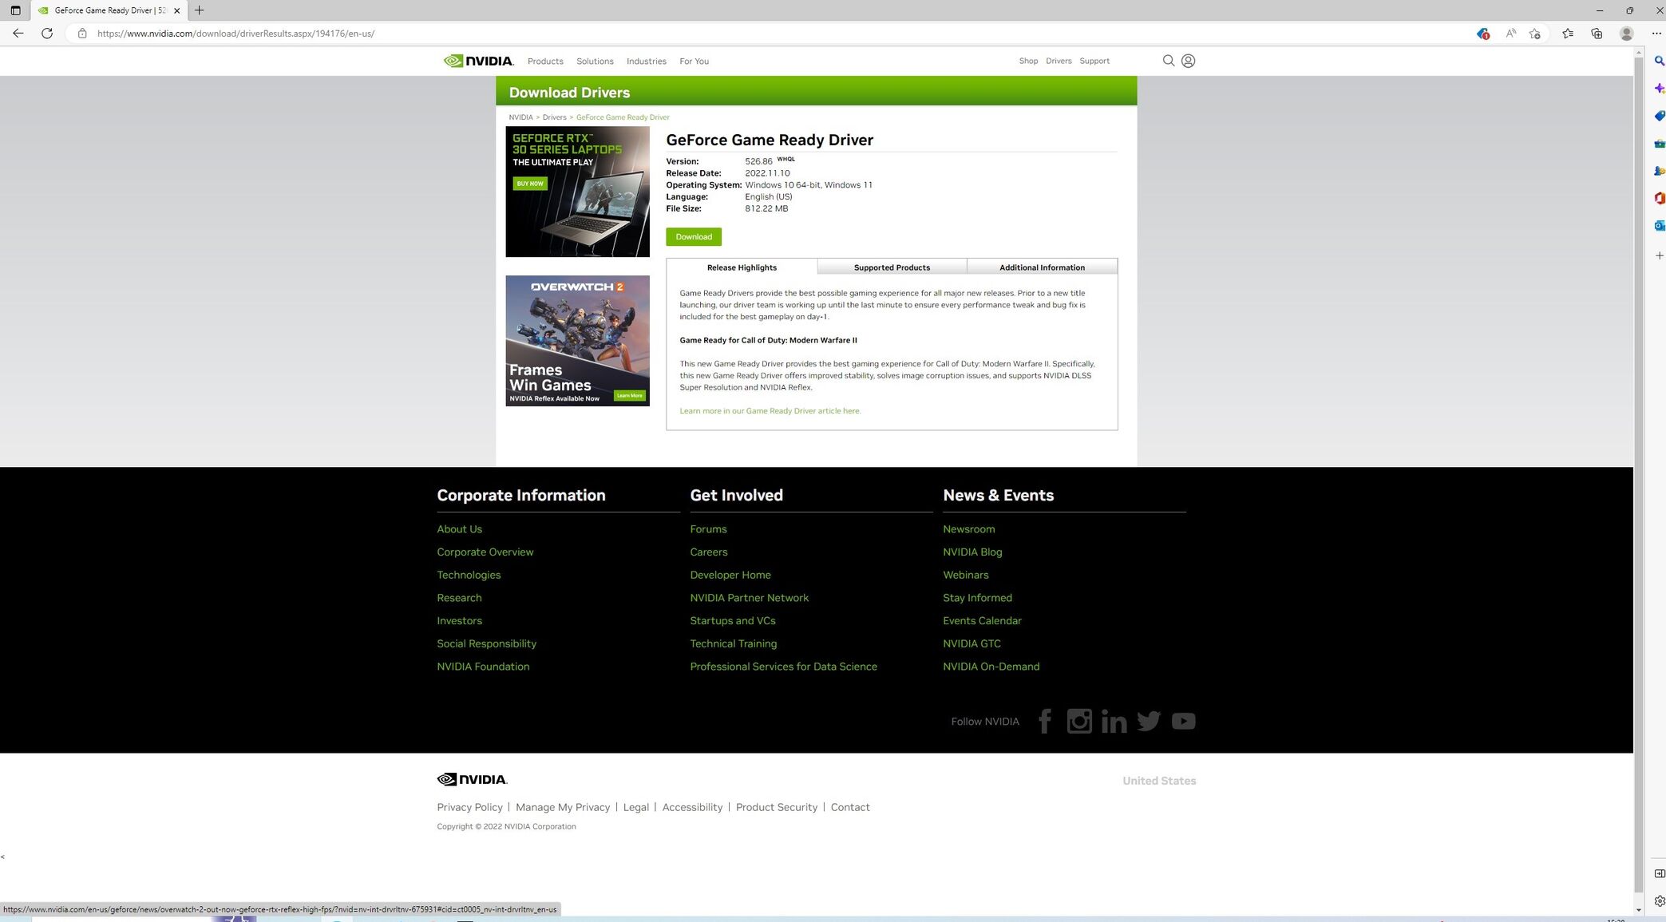Screen dimensions: 1666x922
Task: Open the Corporate Overview footer link
Action: click(x=485, y=552)
